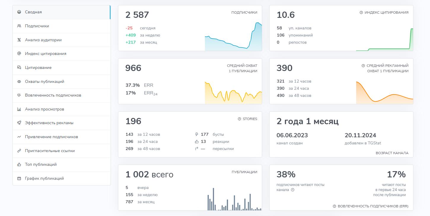Click the bar chart icon for Анализ просмотров
Image resolution: width=430 pixels, height=216 pixels.
point(19,109)
